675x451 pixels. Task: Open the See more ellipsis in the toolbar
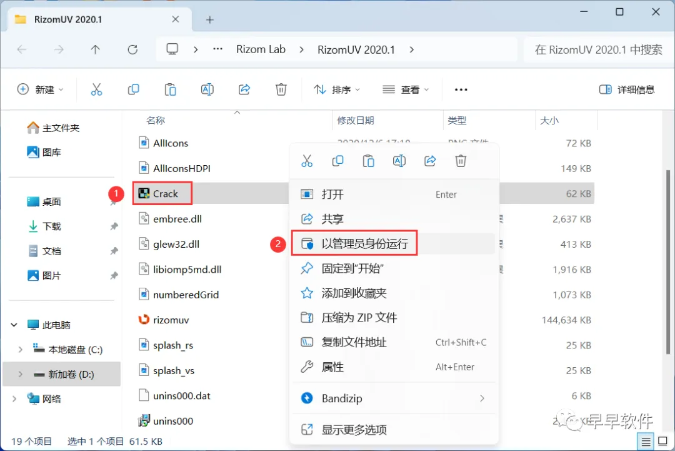tap(461, 89)
